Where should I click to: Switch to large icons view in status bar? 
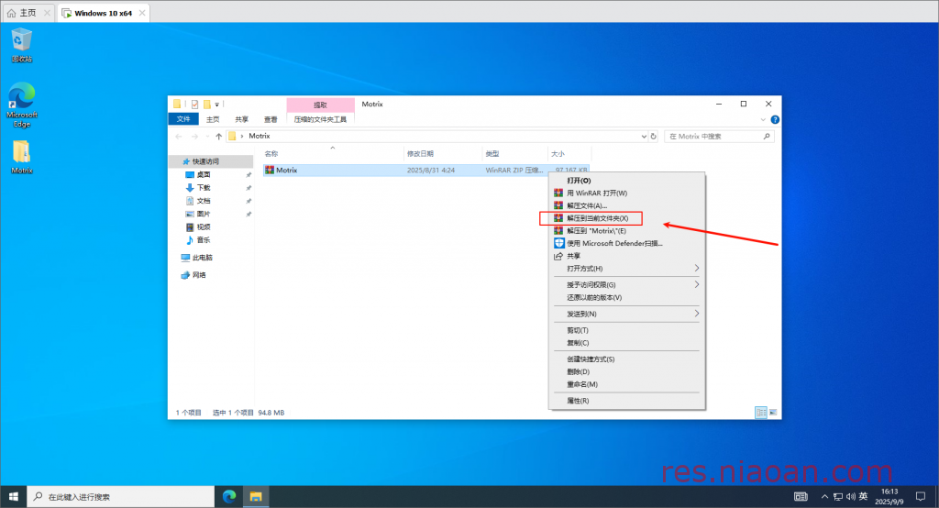click(773, 412)
